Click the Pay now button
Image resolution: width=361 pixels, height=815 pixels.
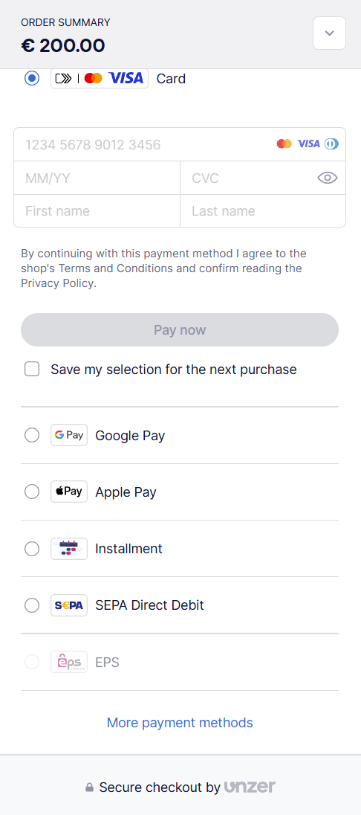tap(180, 330)
